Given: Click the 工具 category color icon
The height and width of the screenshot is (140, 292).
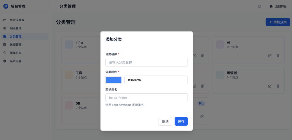Looking at the screenshot, I should coord(69,75).
